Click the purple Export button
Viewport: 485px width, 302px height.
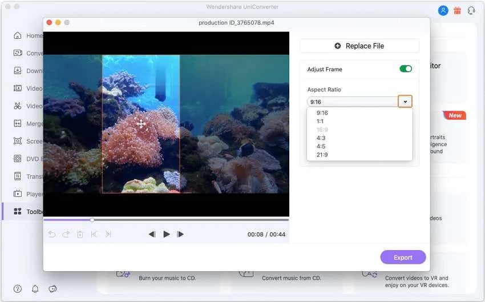point(403,257)
